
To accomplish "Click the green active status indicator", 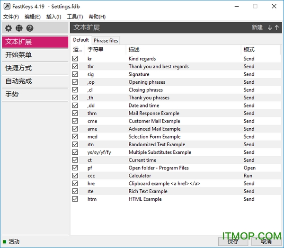I will click(5, 241).
